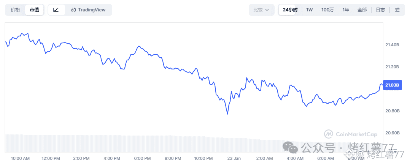This screenshot has height=164, width=407.
Task: Click the lowest dip point on chart line
Action: coord(227,114)
